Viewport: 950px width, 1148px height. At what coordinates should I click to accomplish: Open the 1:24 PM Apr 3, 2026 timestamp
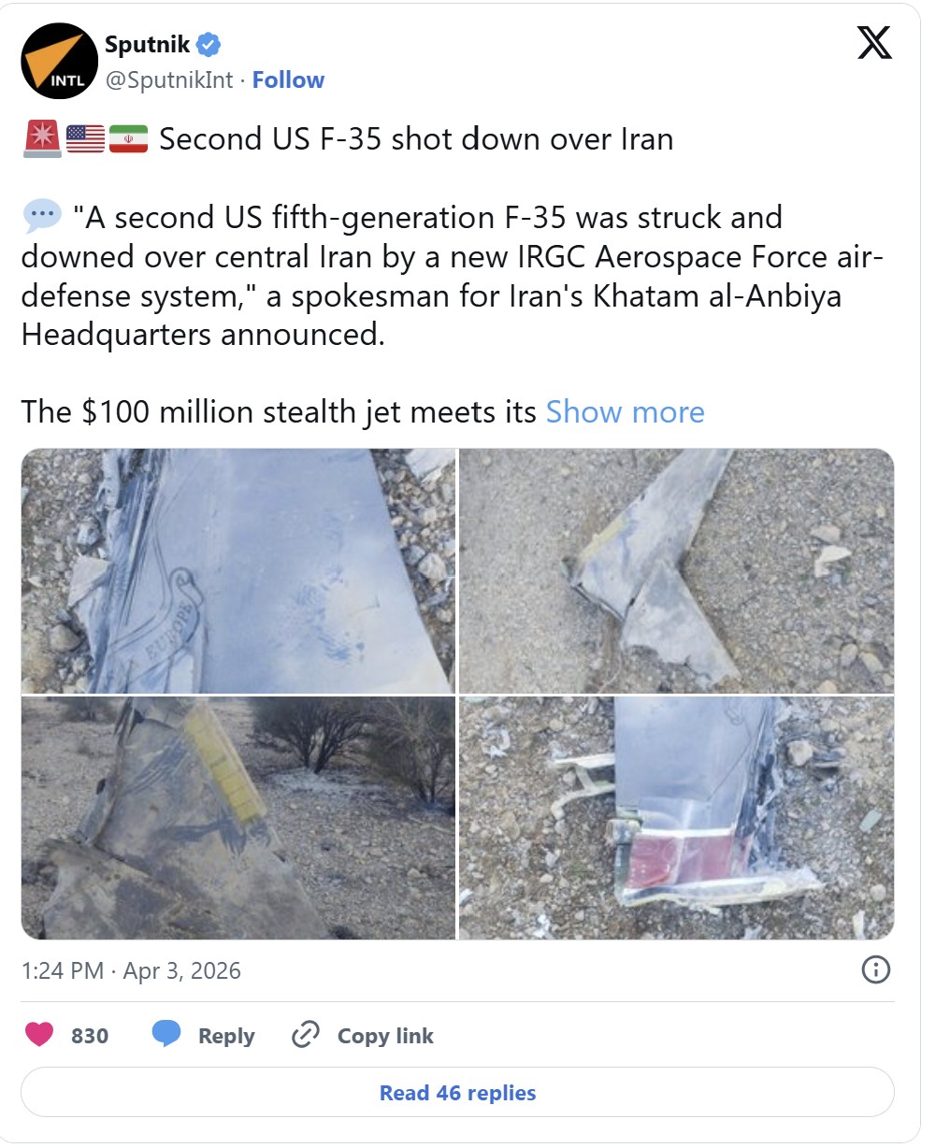click(x=131, y=970)
